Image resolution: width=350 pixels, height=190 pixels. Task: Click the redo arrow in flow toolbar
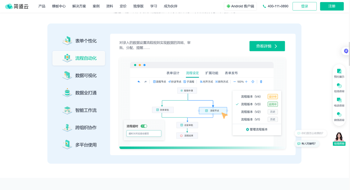[x=145, y=82]
